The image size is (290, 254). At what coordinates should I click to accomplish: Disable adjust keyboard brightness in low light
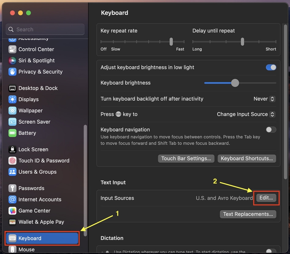pyautogui.click(x=271, y=67)
